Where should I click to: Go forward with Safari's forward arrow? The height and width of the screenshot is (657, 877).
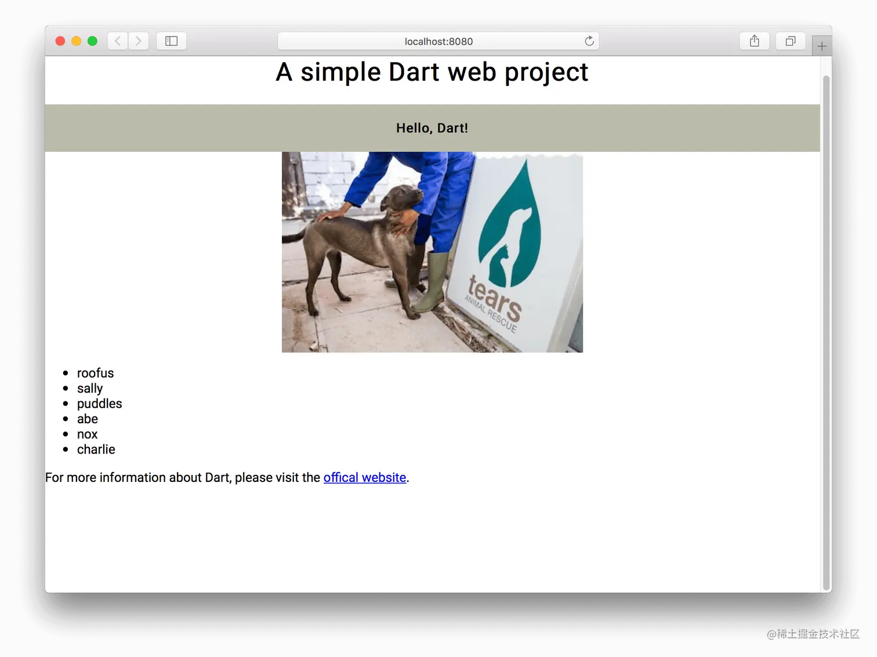(x=139, y=41)
